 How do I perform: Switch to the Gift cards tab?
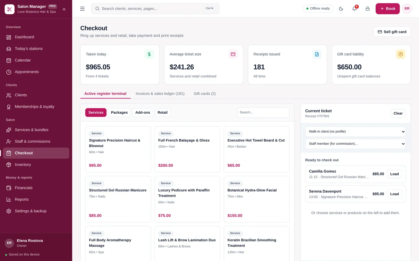coord(205,94)
